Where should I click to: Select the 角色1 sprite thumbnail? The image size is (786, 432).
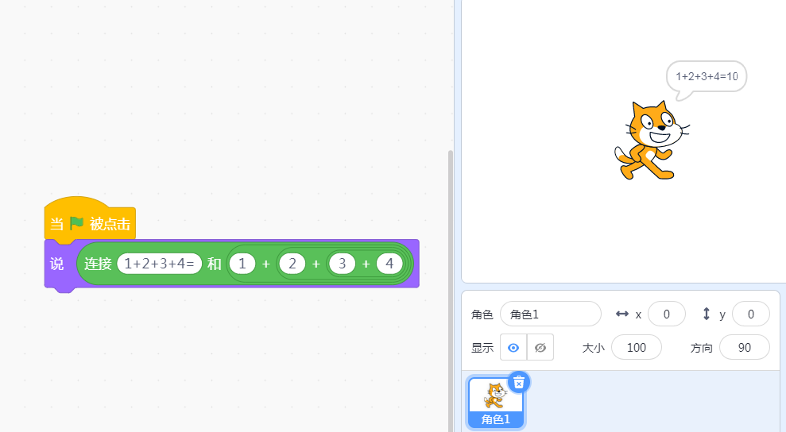(x=496, y=403)
